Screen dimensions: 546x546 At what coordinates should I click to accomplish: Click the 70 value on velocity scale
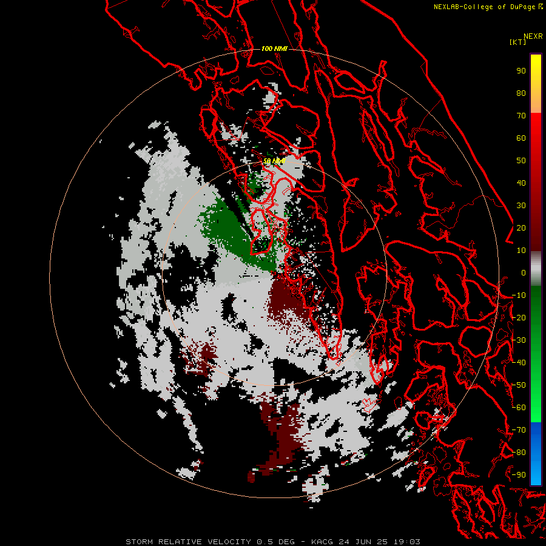click(x=521, y=116)
